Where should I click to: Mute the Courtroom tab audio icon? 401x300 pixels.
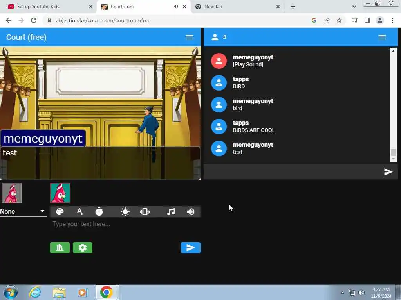[176, 7]
